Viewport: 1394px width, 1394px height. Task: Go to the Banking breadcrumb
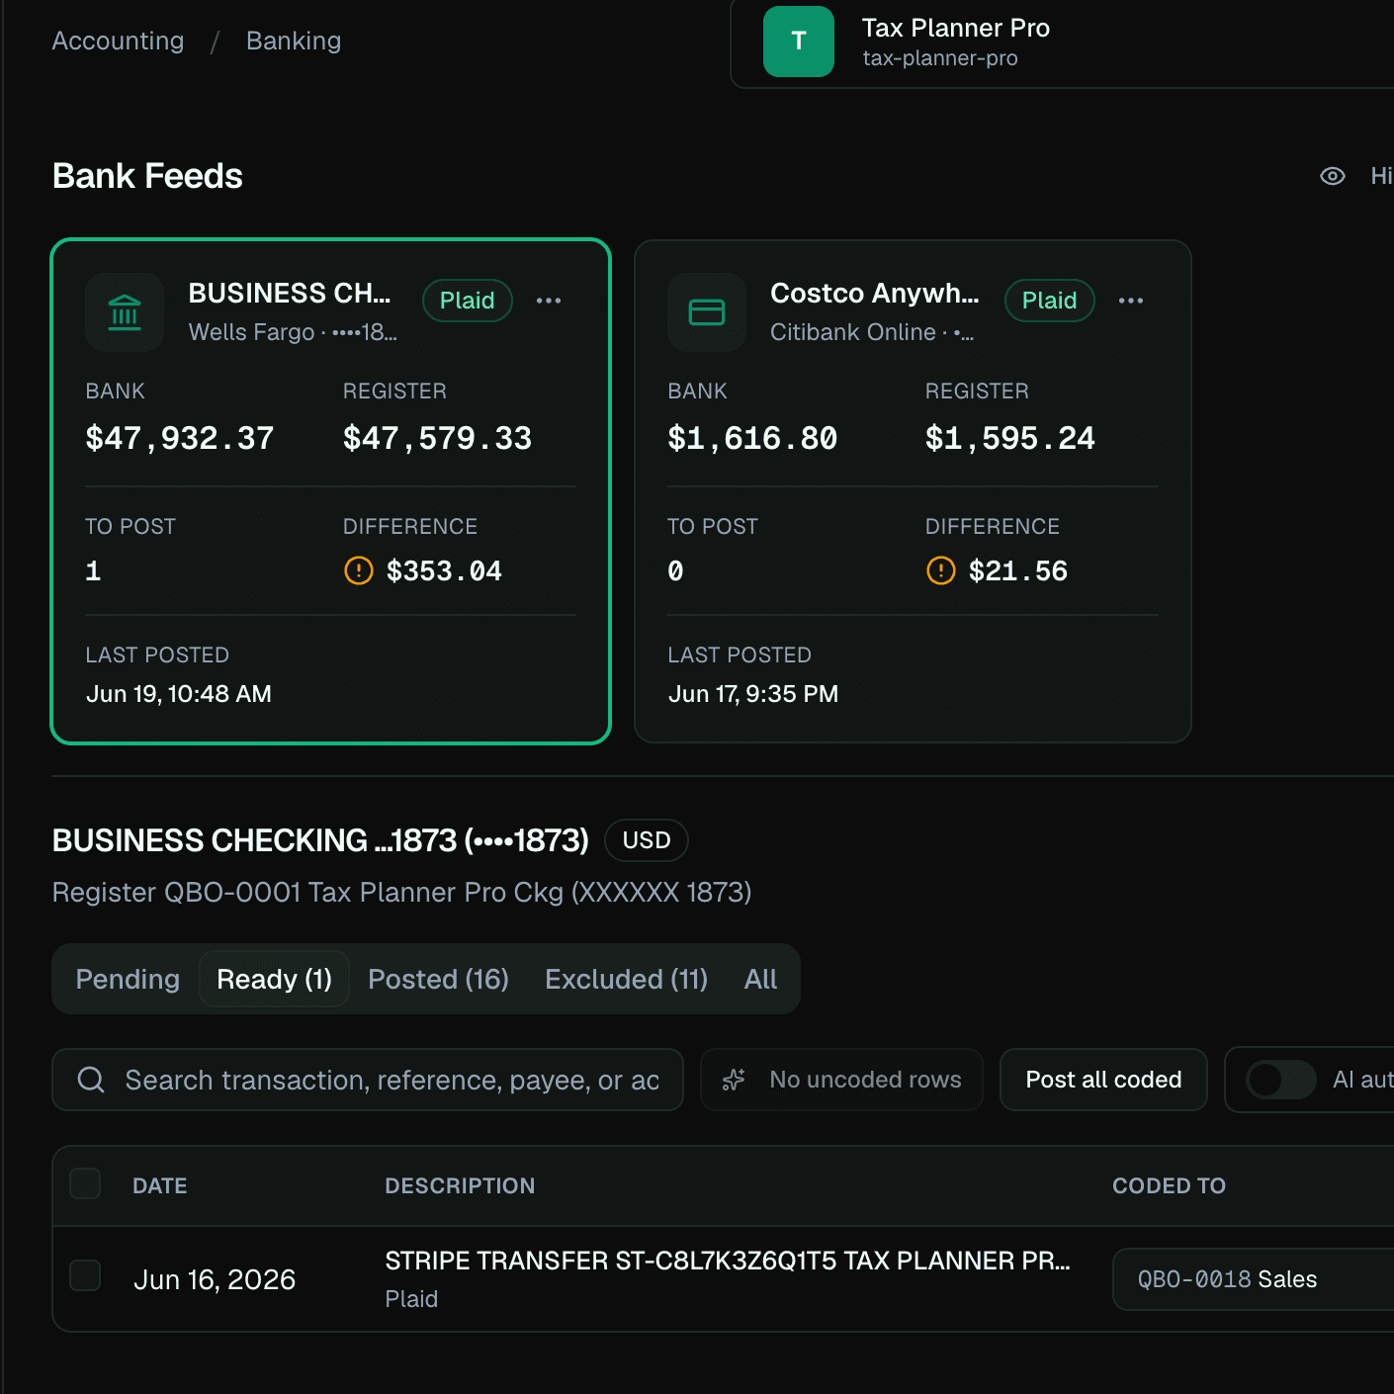point(294,41)
